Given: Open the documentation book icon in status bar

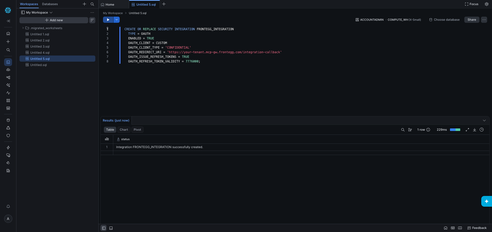Looking at the screenshot, I should click(460, 228).
